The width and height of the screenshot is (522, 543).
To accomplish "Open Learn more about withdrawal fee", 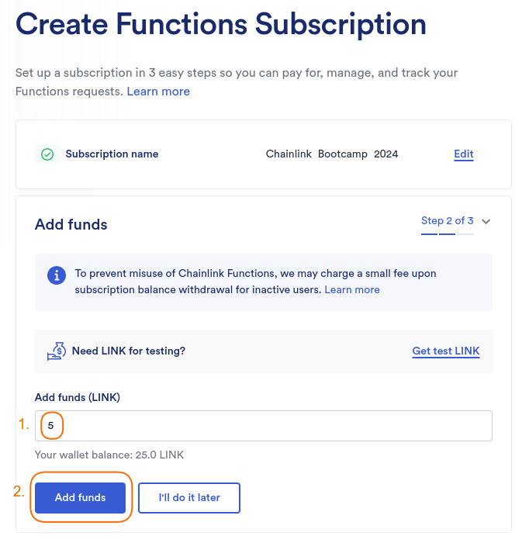I will tap(351, 289).
